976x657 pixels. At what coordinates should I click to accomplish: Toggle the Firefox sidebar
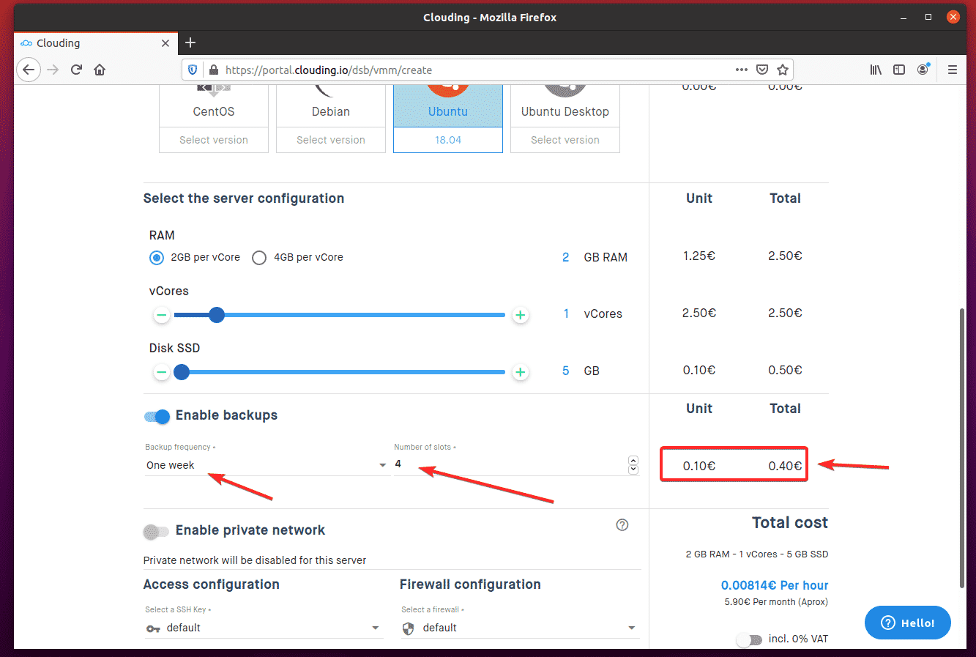point(899,70)
